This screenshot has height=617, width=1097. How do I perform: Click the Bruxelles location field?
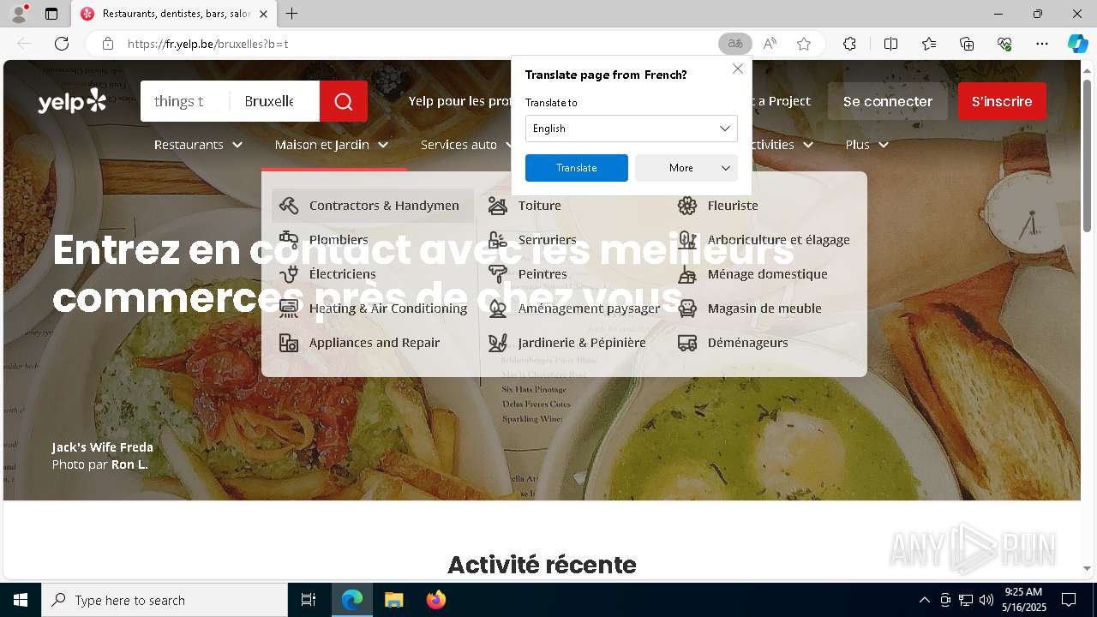pos(274,101)
